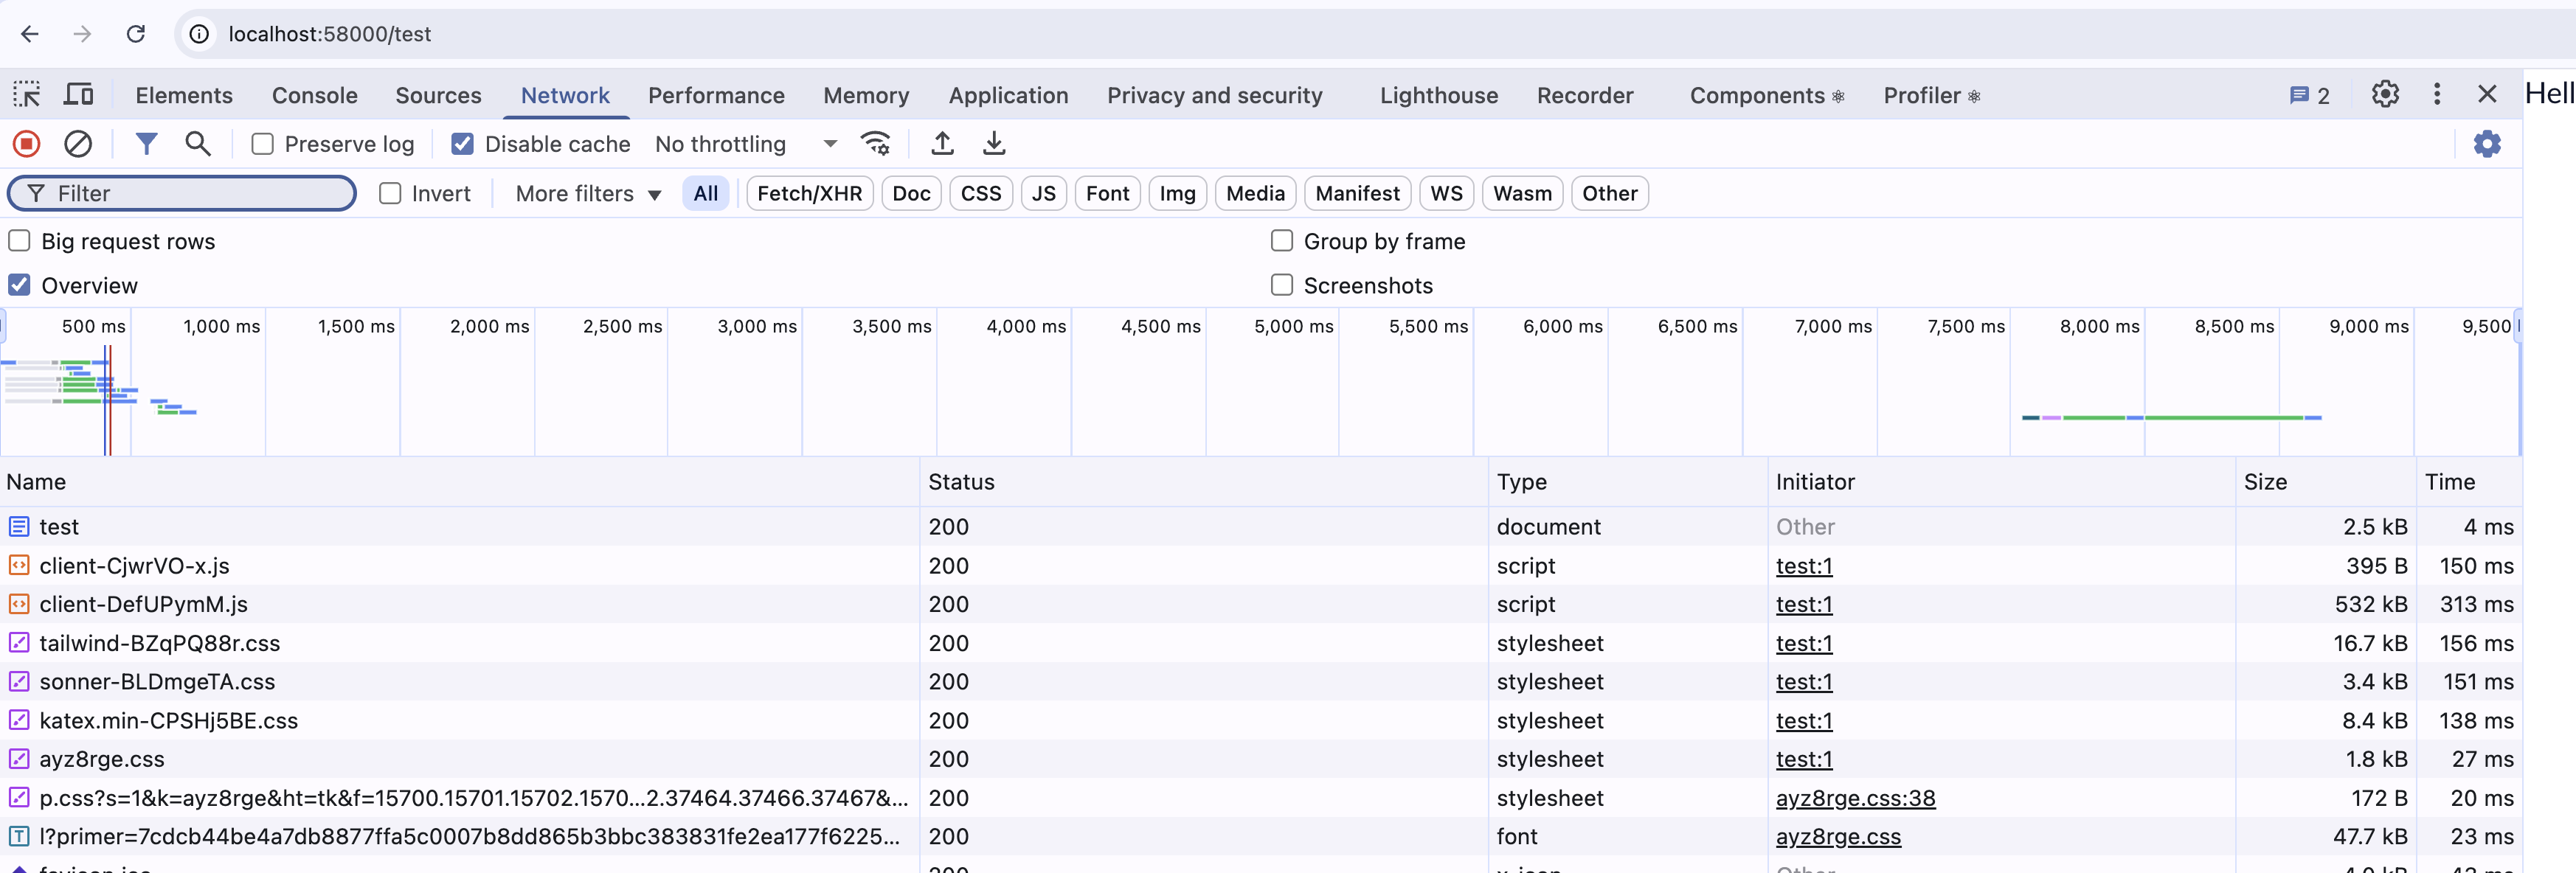The width and height of the screenshot is (2576, 873).
Task: Click script icon beside client-DefUPymM.js
Action: click(19, 604)
